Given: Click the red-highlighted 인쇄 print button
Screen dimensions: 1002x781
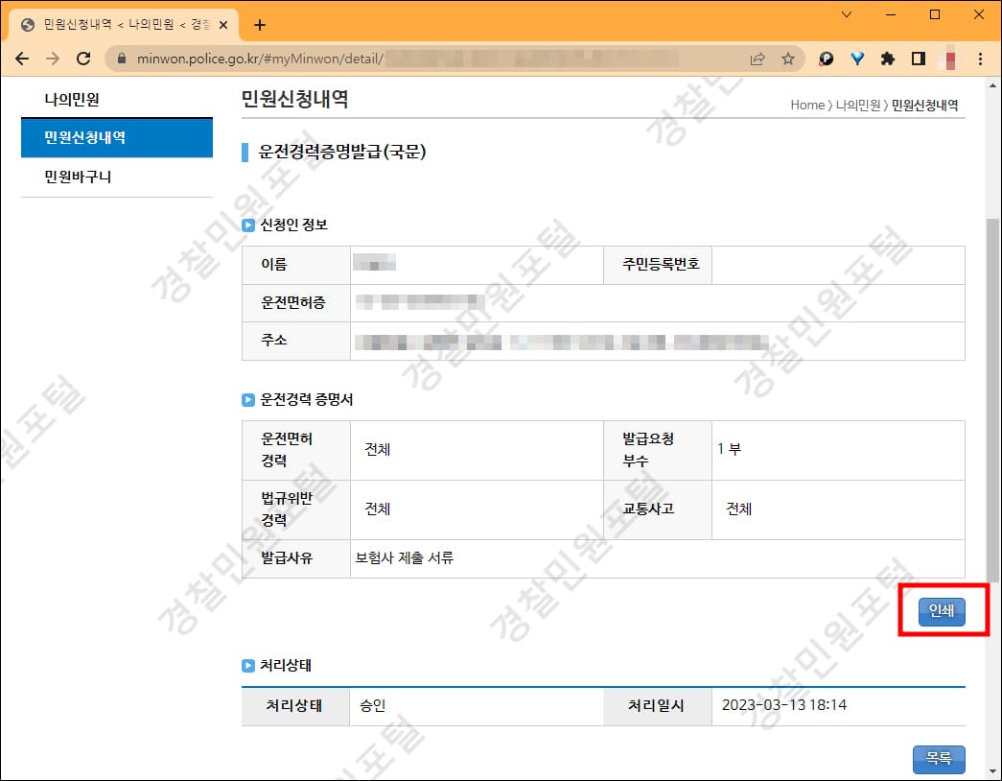Looking at the screenshot, I should click(942, 610).
